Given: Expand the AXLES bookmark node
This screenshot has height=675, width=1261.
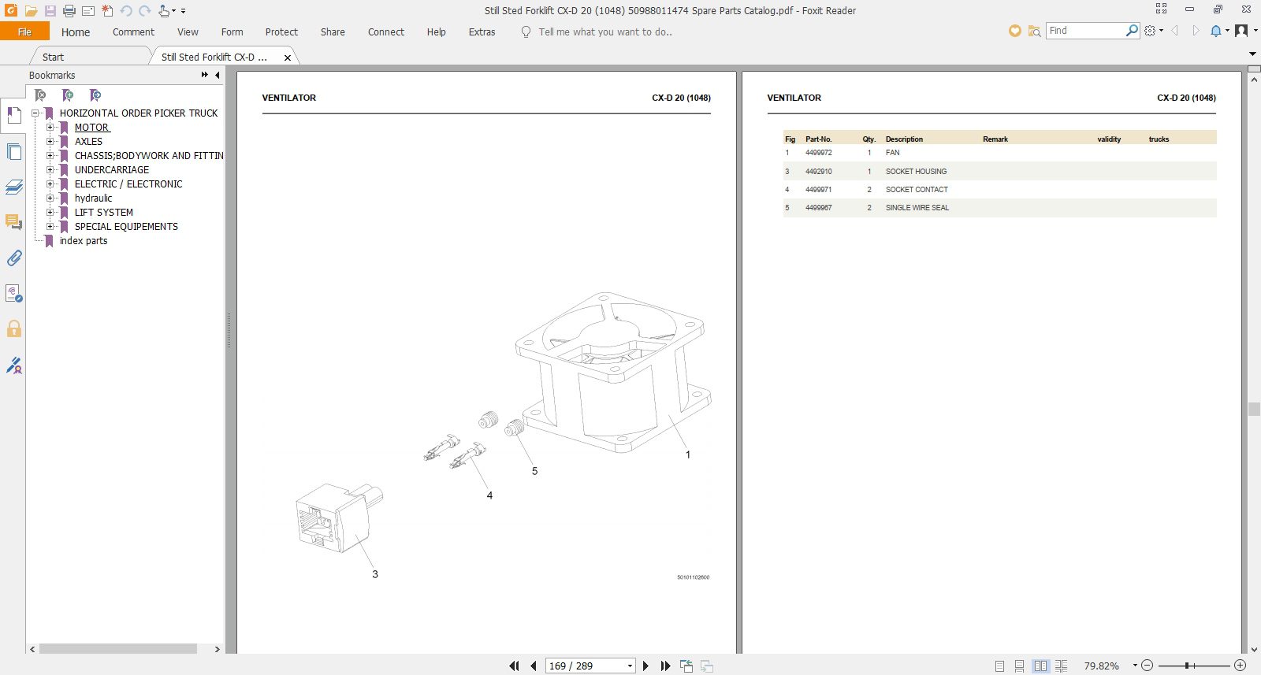Looking at the screenshot, I should [x=50, y=142].
